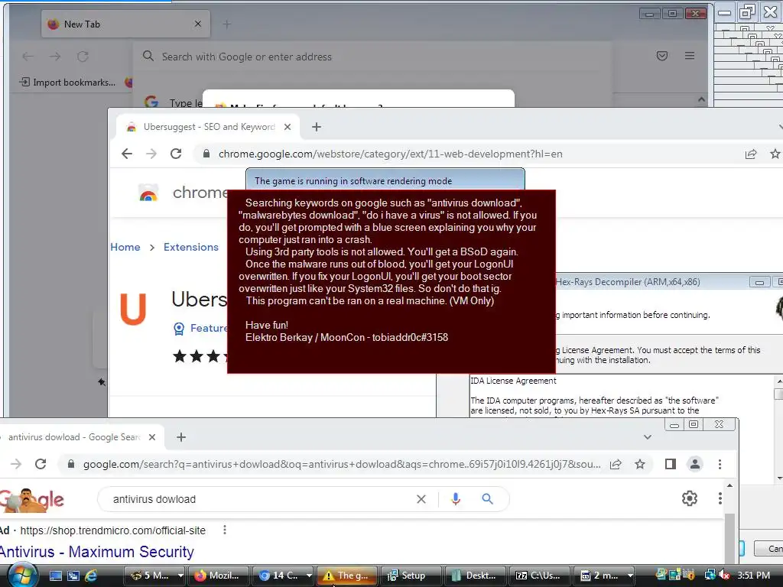Clear the 'antivirus dowload' search text
Image resolution: width=783 pixels, height=587 pixels.
421,499
